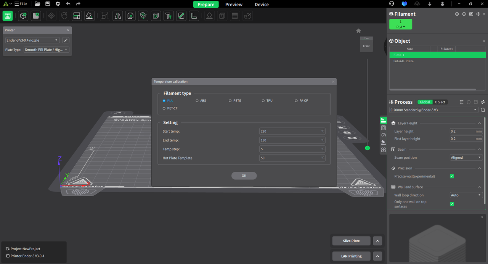Disable the Precise wall experimental checkbox
Image resolution: width=488 pixels, height=264 pixels.
point(452,176)
